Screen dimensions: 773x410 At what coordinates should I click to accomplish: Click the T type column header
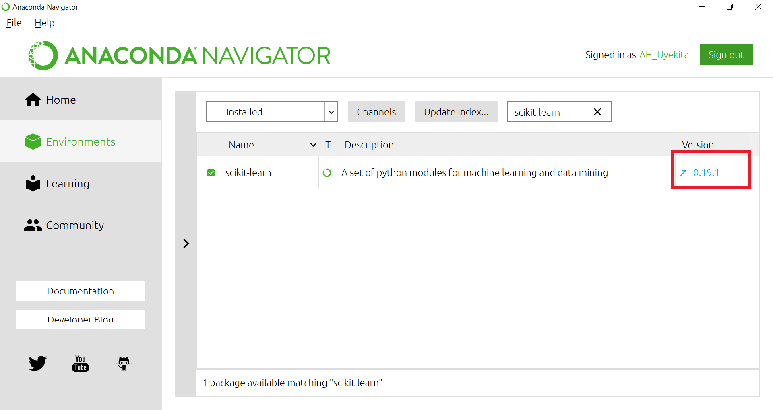328,145
